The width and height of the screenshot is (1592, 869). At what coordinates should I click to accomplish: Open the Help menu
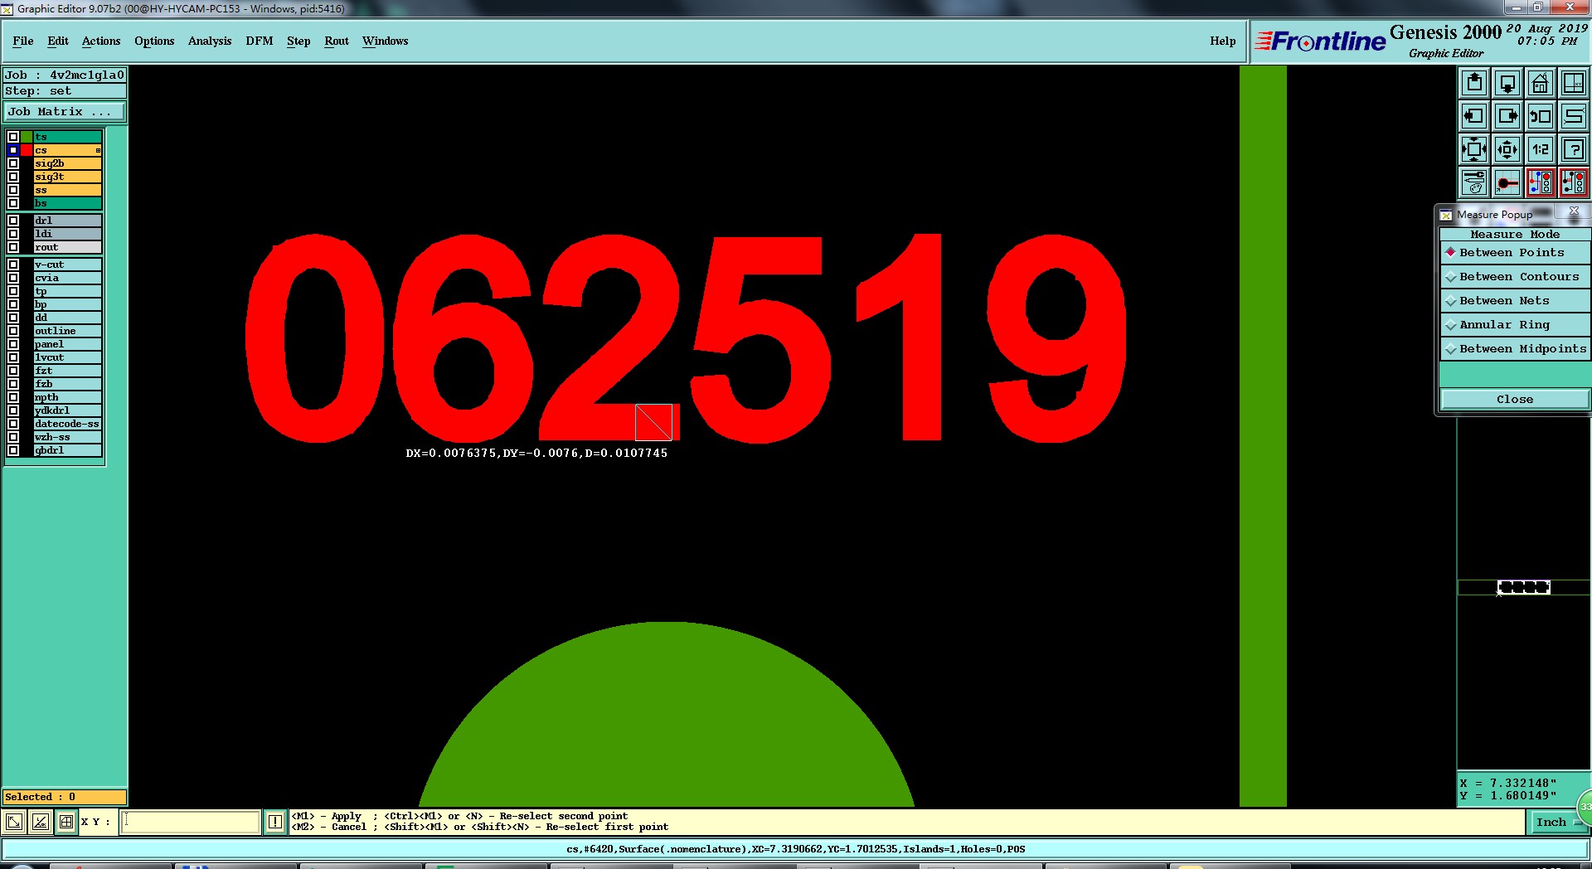tap(1222, 41)
